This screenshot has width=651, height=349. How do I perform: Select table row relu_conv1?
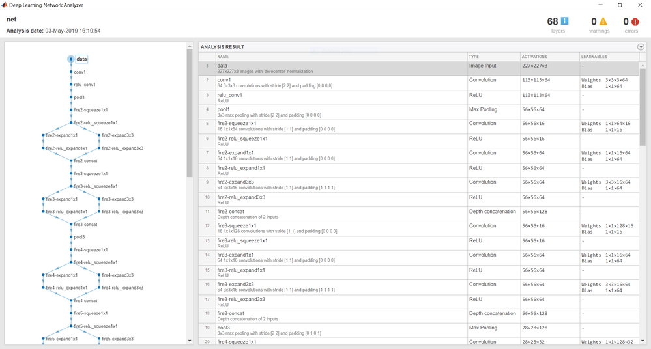(x=419, y=98)
